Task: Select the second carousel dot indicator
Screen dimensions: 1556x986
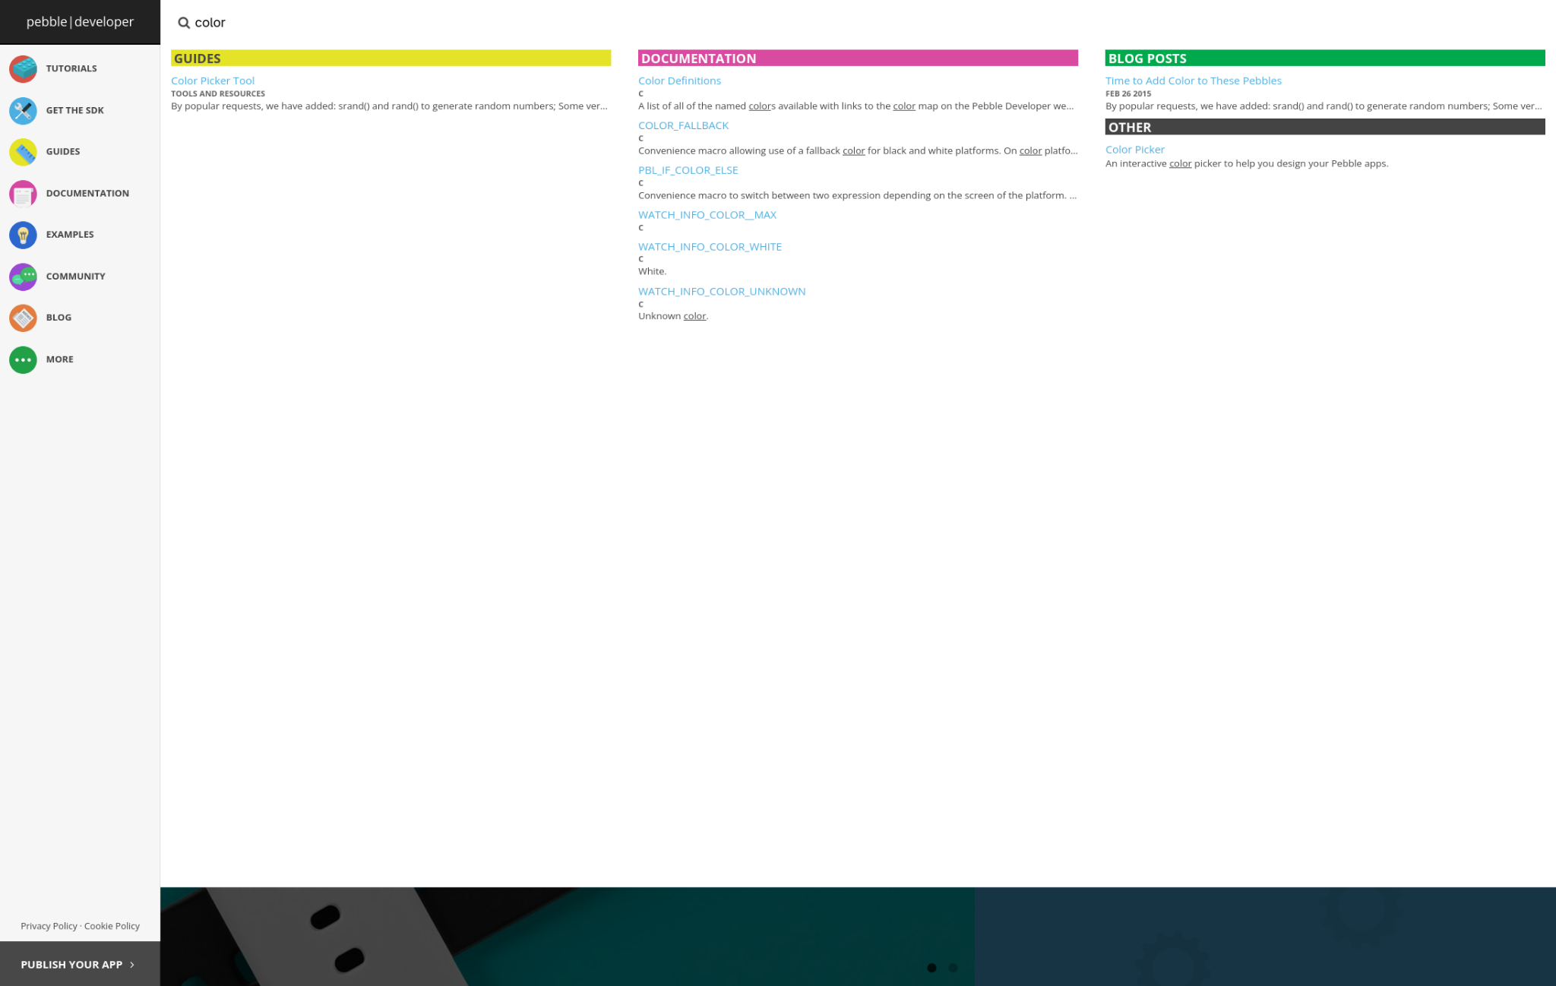Action: (x=953, y=968)
